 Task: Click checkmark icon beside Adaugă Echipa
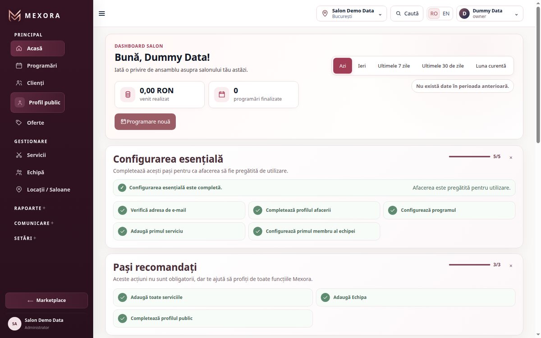325,297
